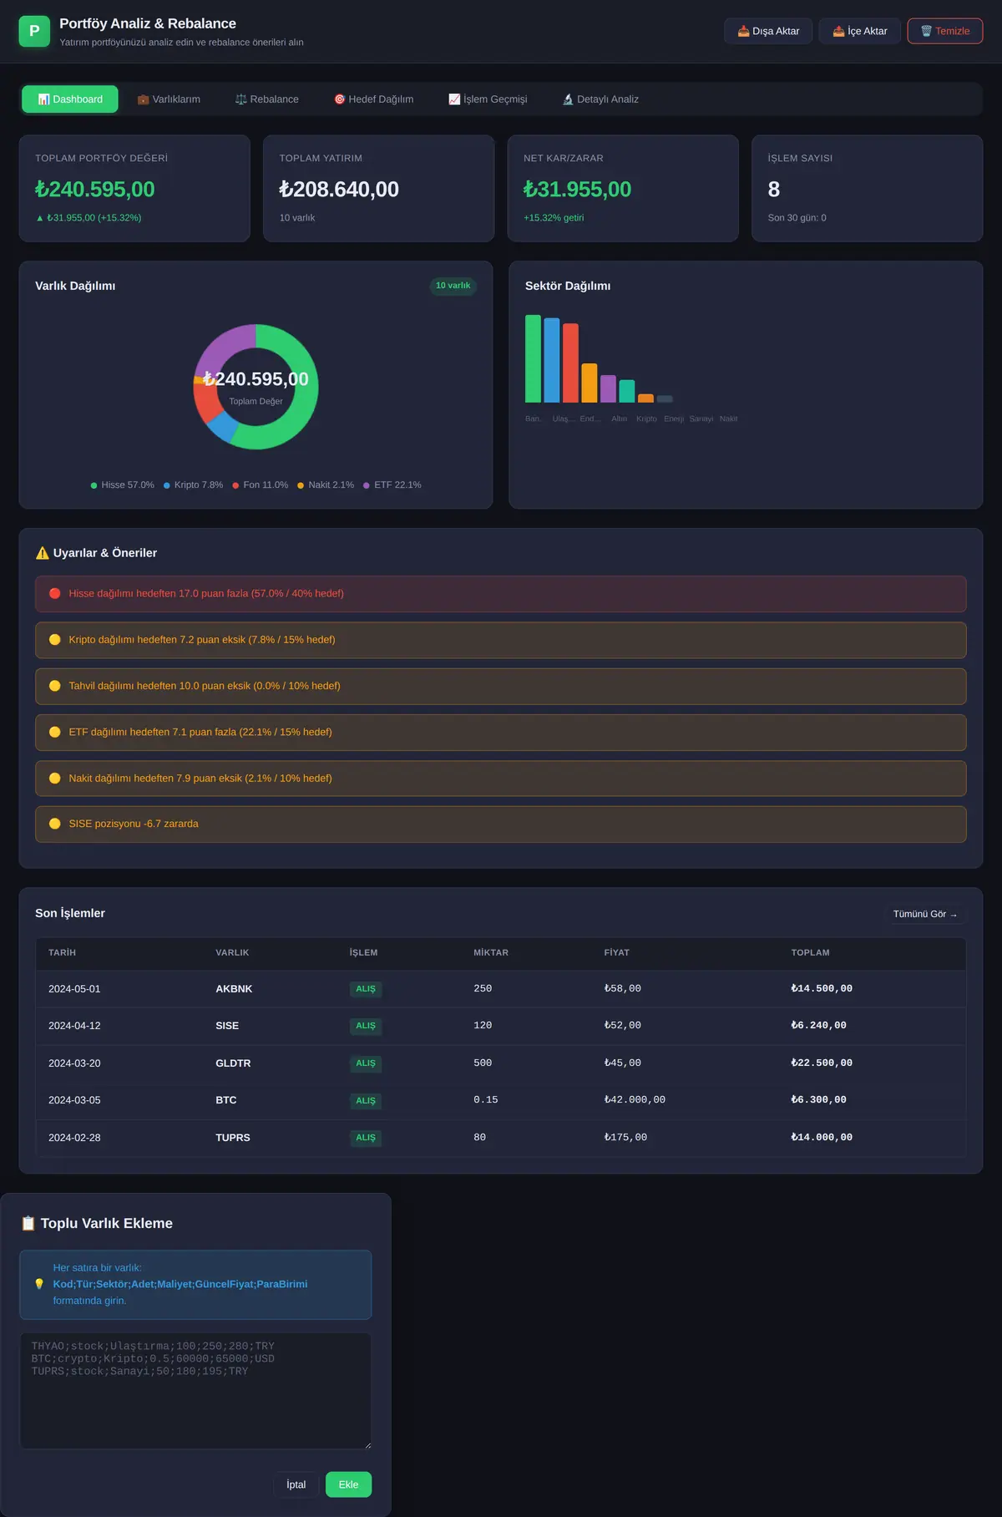Click the Dışa Aktar export button

[768, 31]
